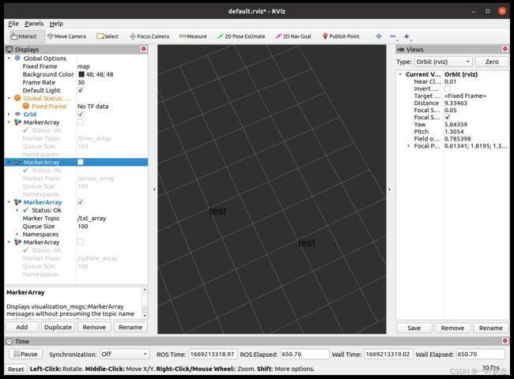Collapse the /sphere_array MarkerArray node
Image resolution: width=514 pixels, height=379 pixels.
click(9, 242)
